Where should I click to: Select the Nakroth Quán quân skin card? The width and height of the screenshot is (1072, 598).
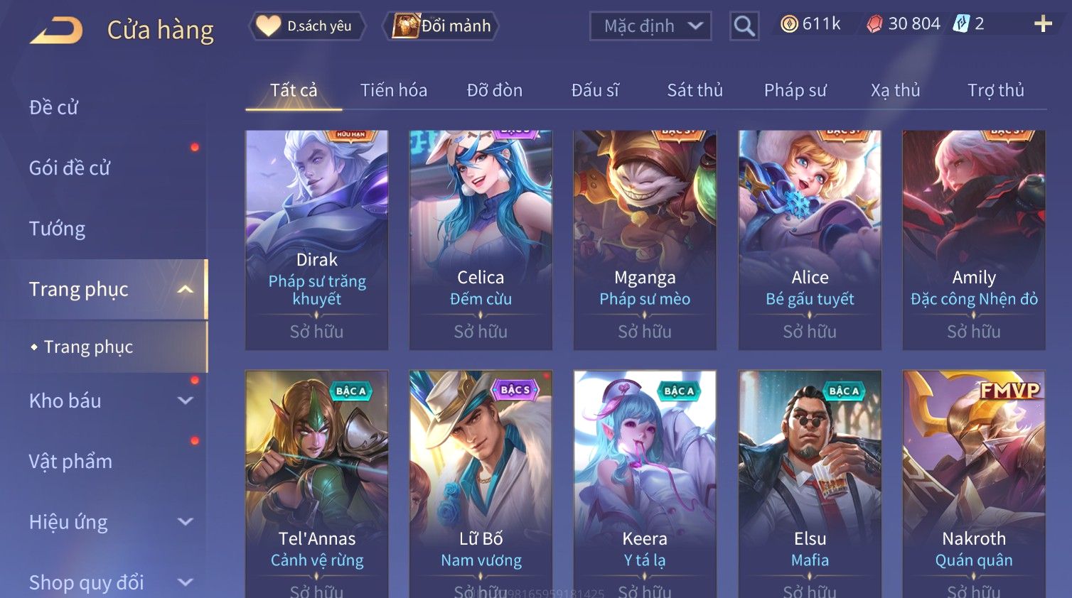pyautogui.click(x=973, y=484)
